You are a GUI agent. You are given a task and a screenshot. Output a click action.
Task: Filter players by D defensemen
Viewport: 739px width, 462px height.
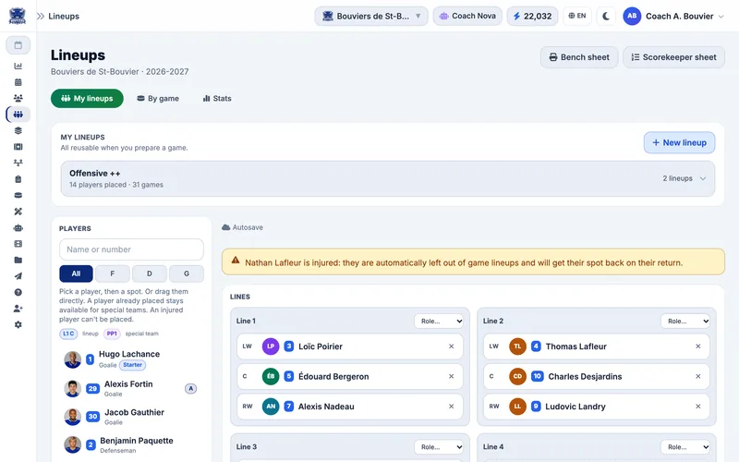150,274
